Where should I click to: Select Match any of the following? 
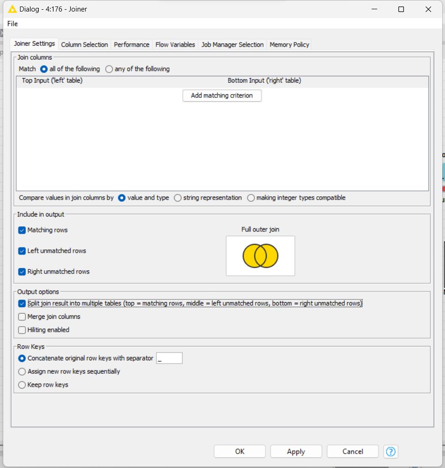pyautogui.click(x=109, y=69)
